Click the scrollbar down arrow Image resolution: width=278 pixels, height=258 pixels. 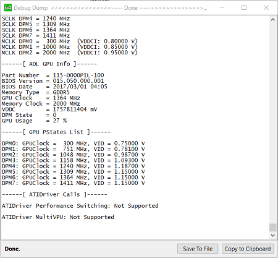pos(273,235)
